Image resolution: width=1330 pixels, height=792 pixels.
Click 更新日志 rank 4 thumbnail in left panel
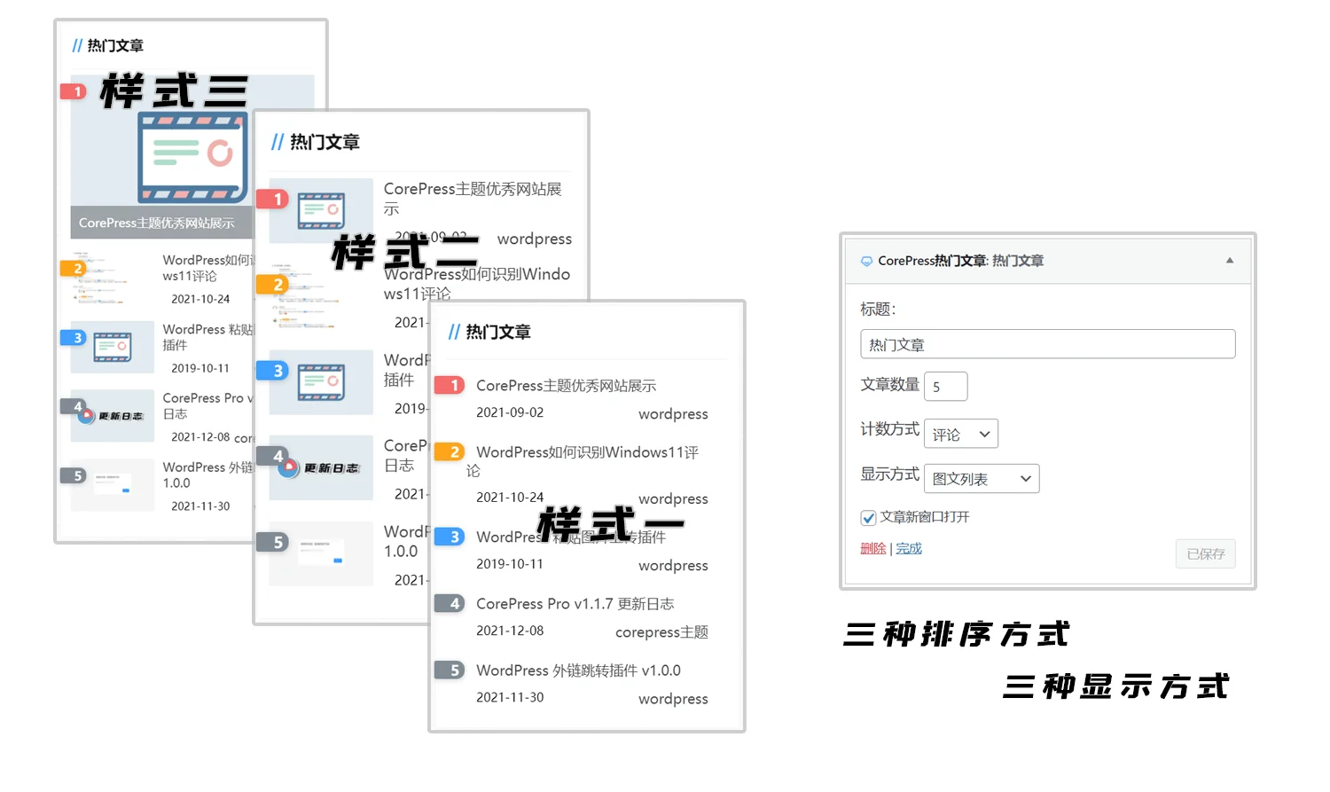[113, 416]
